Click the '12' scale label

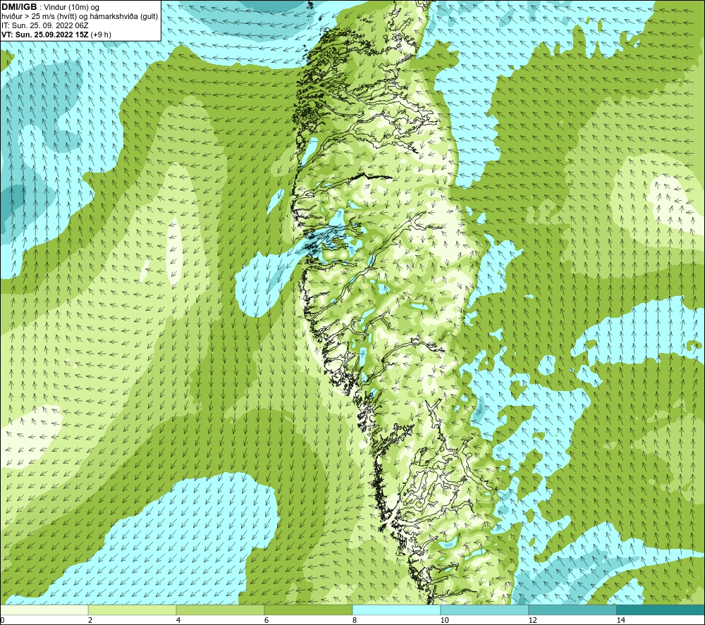coord(532,620)
